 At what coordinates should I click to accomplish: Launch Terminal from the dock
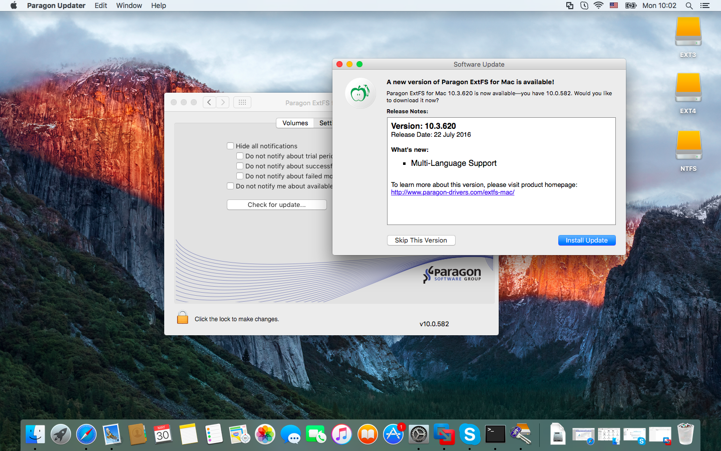[495, 434]
